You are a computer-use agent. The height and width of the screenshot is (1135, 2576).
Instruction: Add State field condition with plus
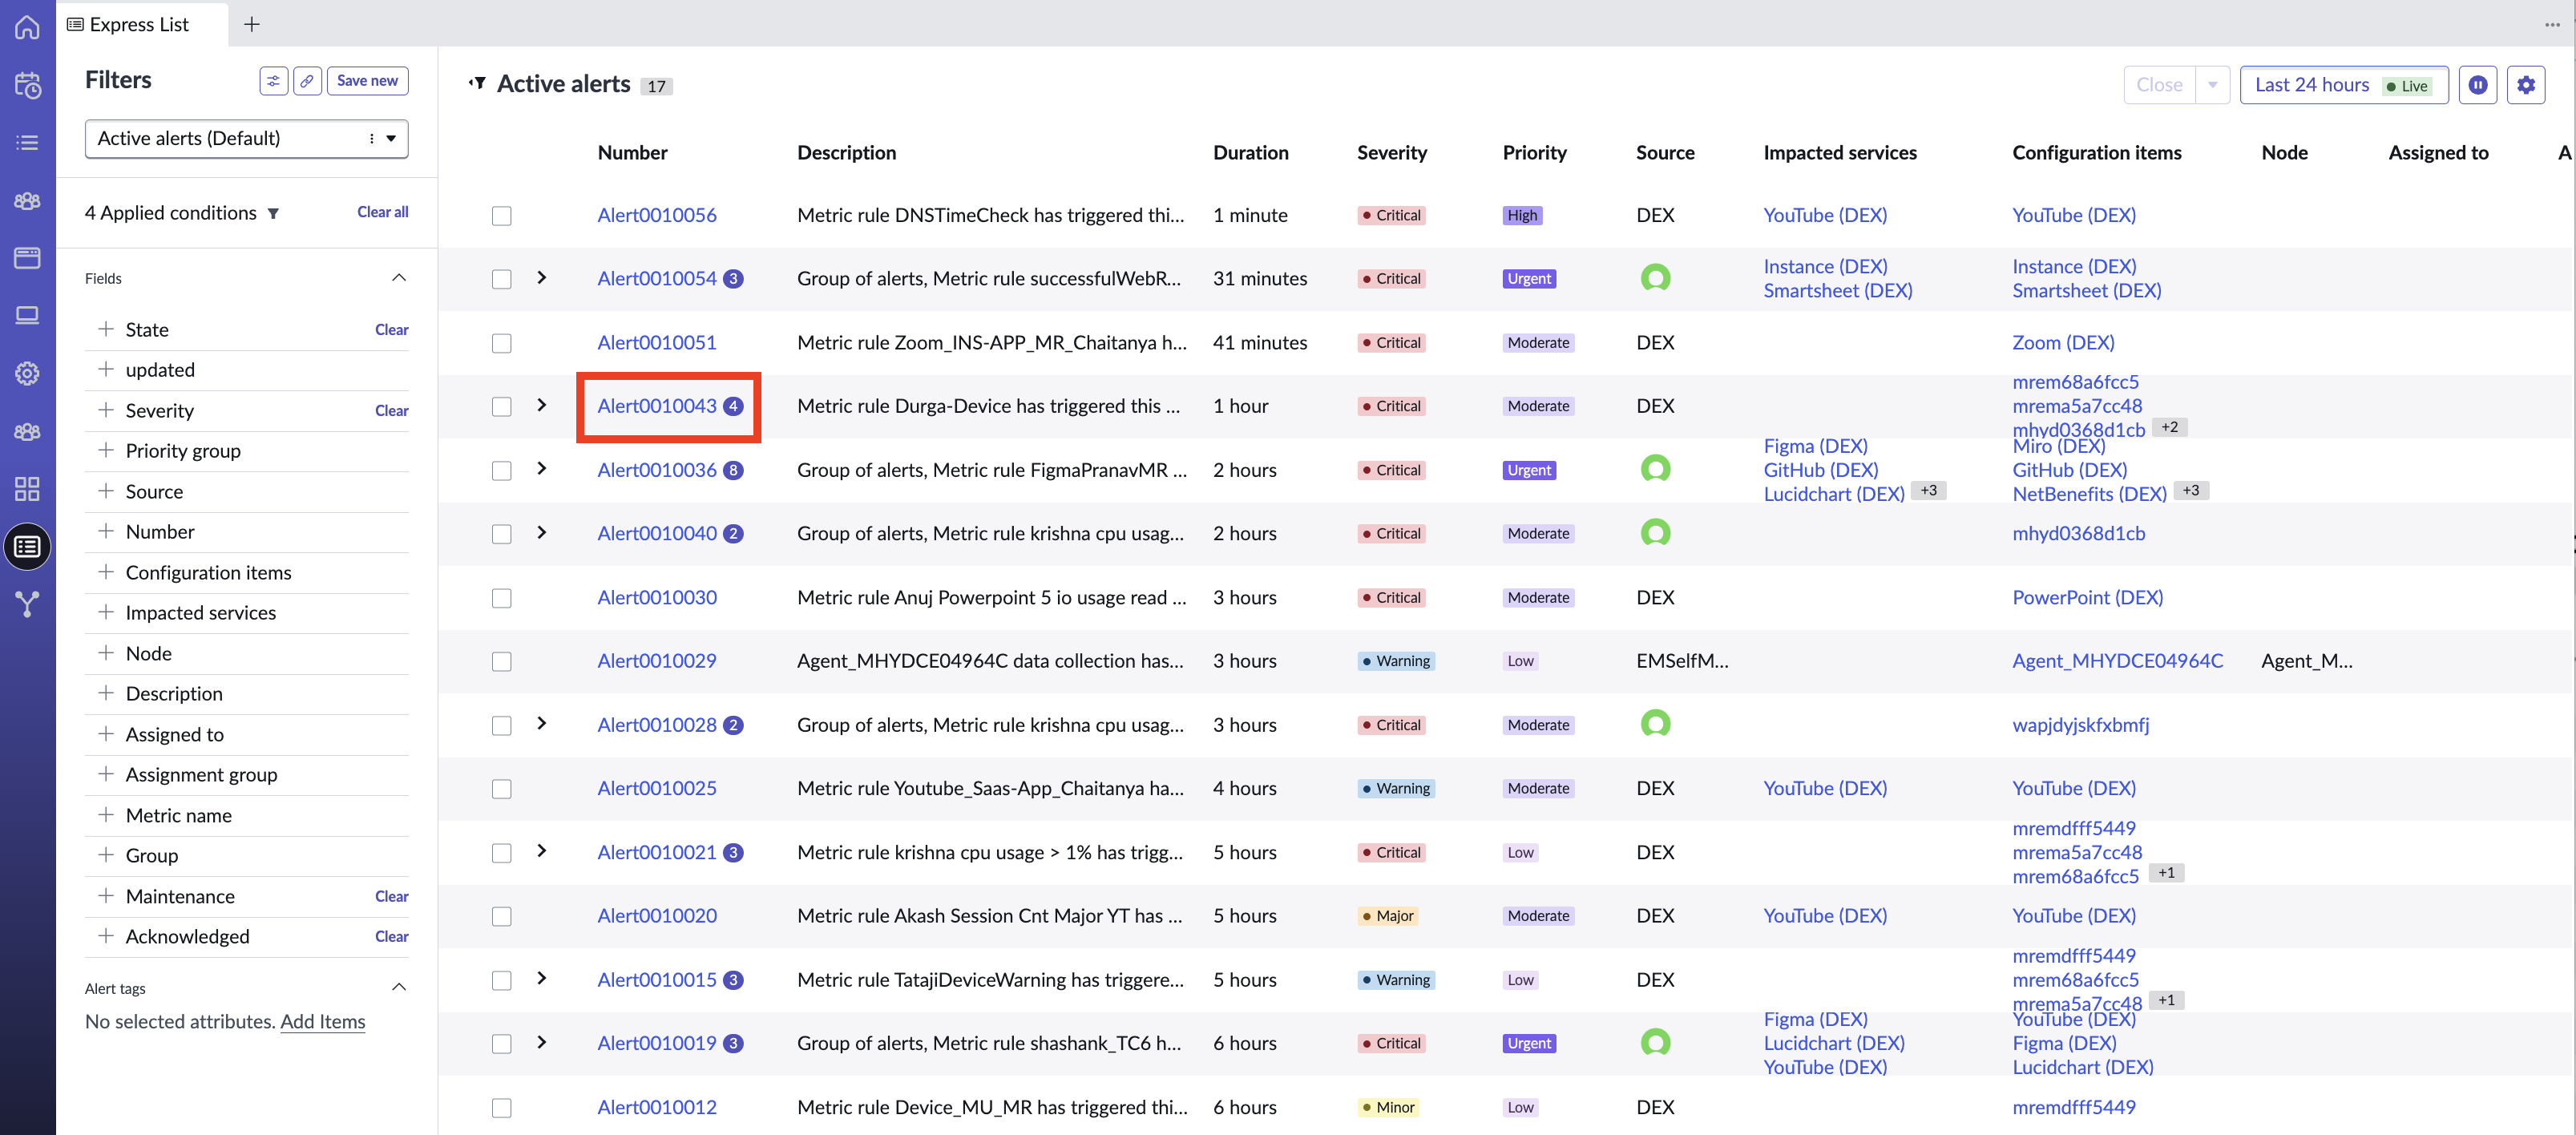tap(105, 329)
